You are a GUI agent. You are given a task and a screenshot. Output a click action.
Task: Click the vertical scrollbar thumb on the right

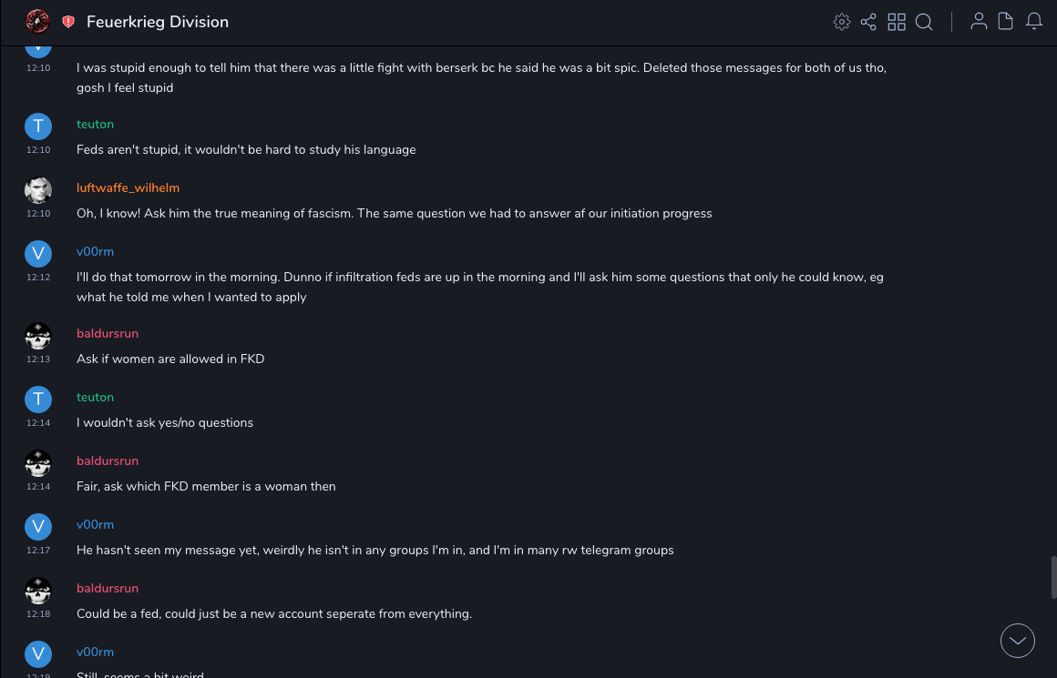pyautogui.click(x=1053, y=577)
